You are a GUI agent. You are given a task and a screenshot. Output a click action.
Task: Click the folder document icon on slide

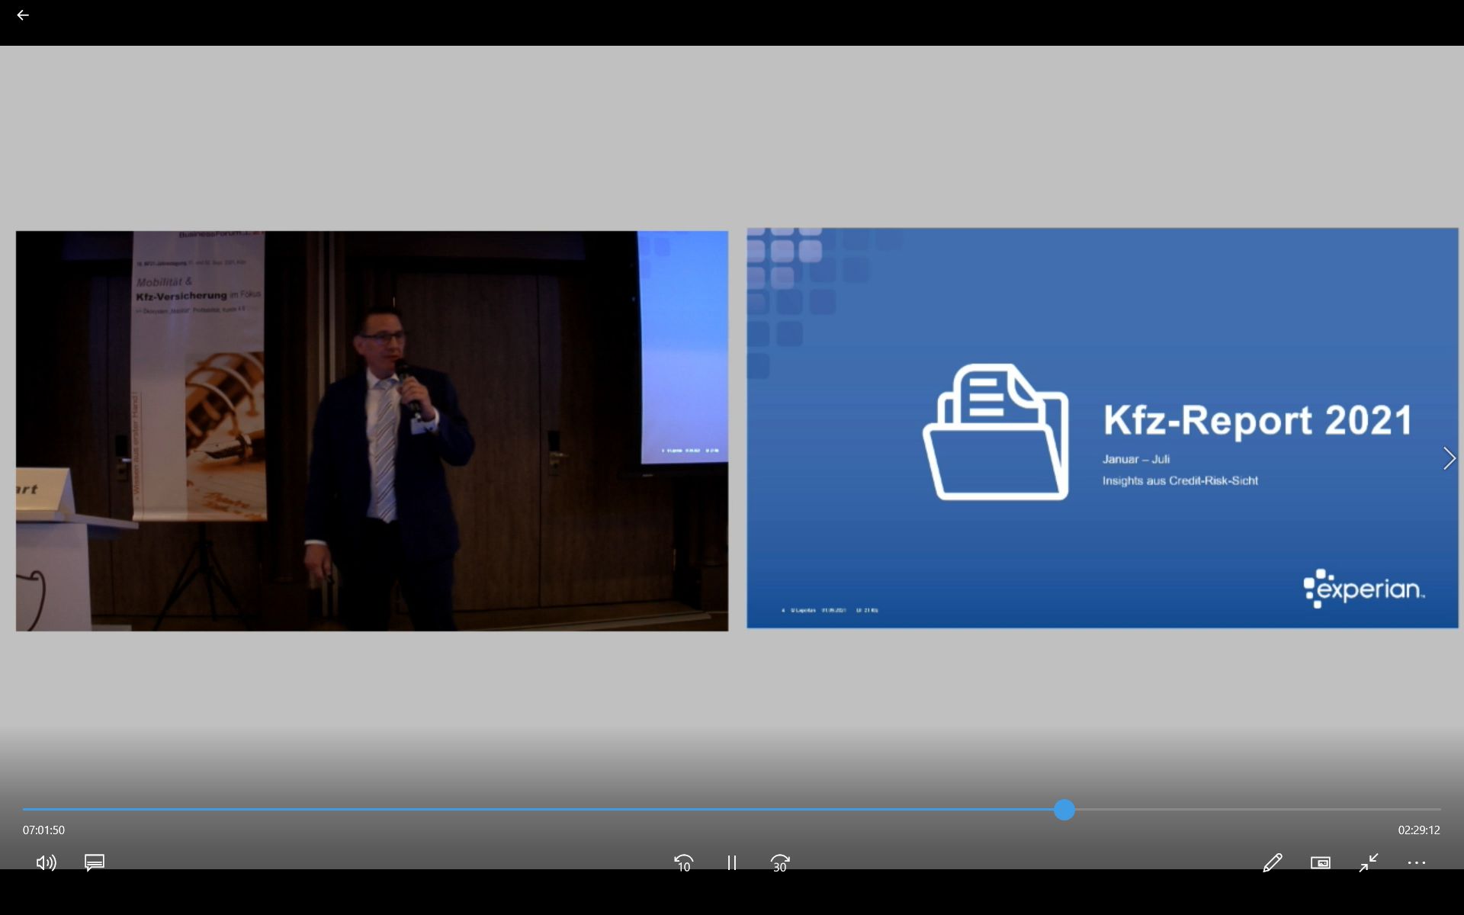(995, 432)
